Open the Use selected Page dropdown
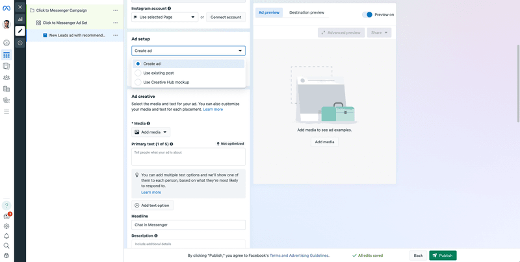This screenshot has width=520, height=262. 165,18
